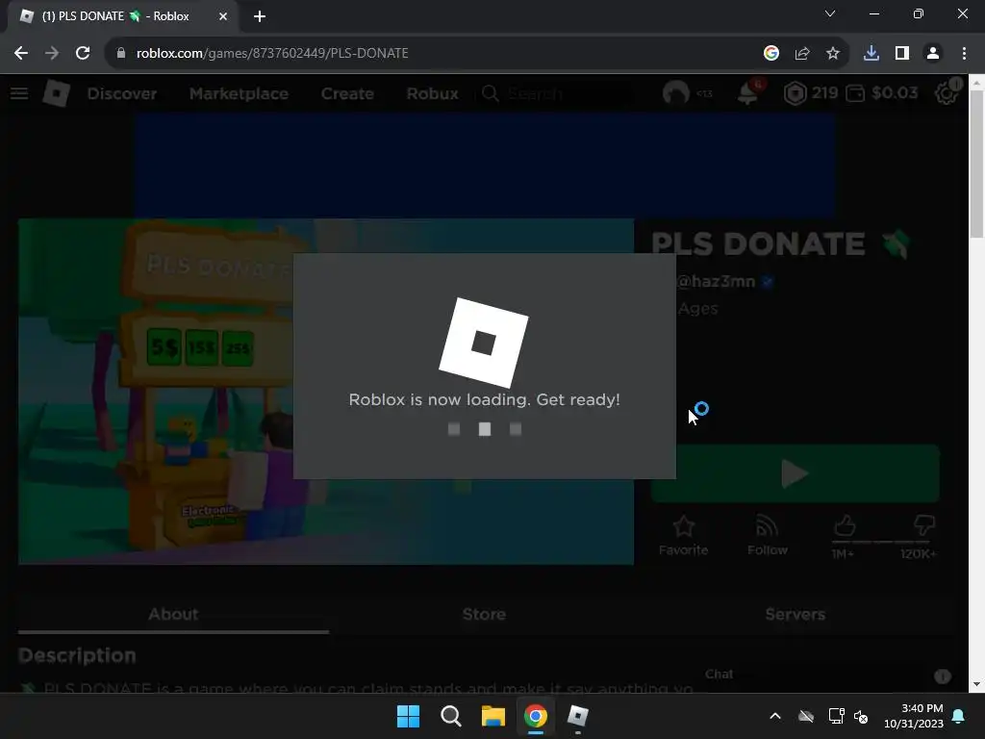Favorite the PLS DONATE game
Screen dimensions: 985x739
click(684, 535)
